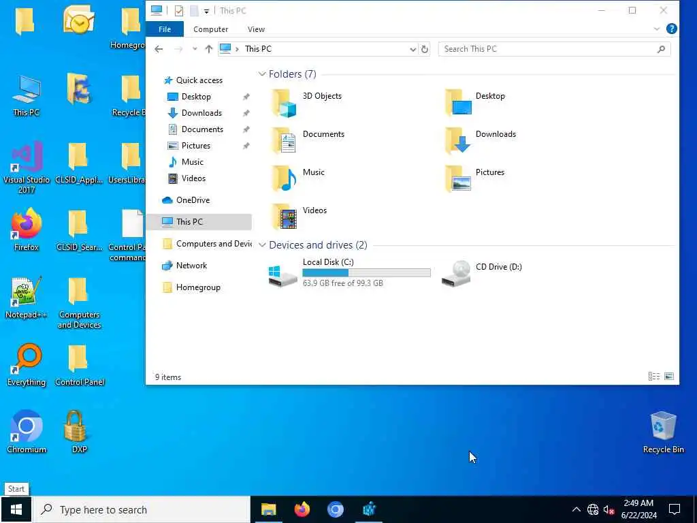
Task: Select Local Disk (C:) drive
Action: click(x=349, y=272)
